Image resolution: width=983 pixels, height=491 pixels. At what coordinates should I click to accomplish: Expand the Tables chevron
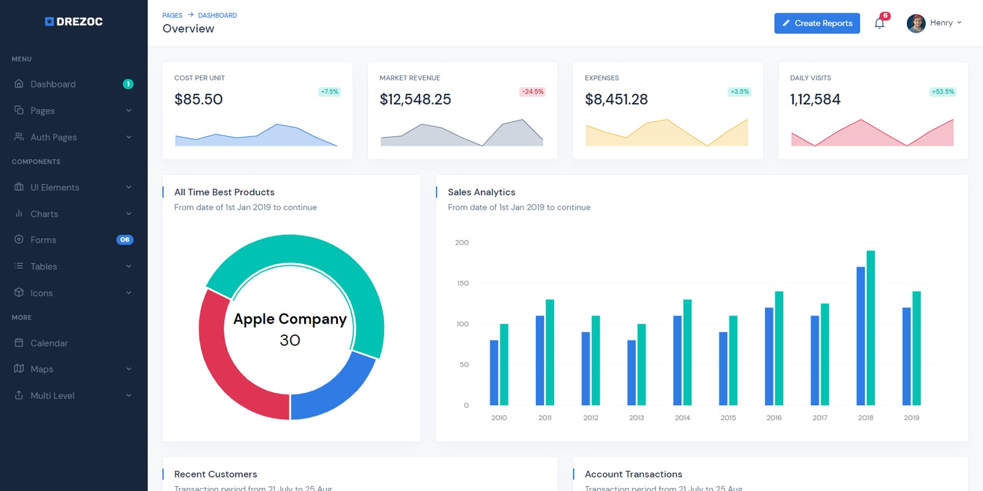(x=129, y=266)
